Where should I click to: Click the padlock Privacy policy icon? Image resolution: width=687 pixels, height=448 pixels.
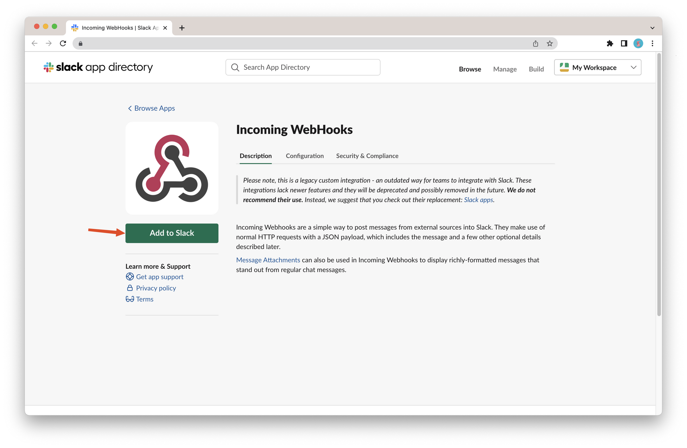coord(130,288)
